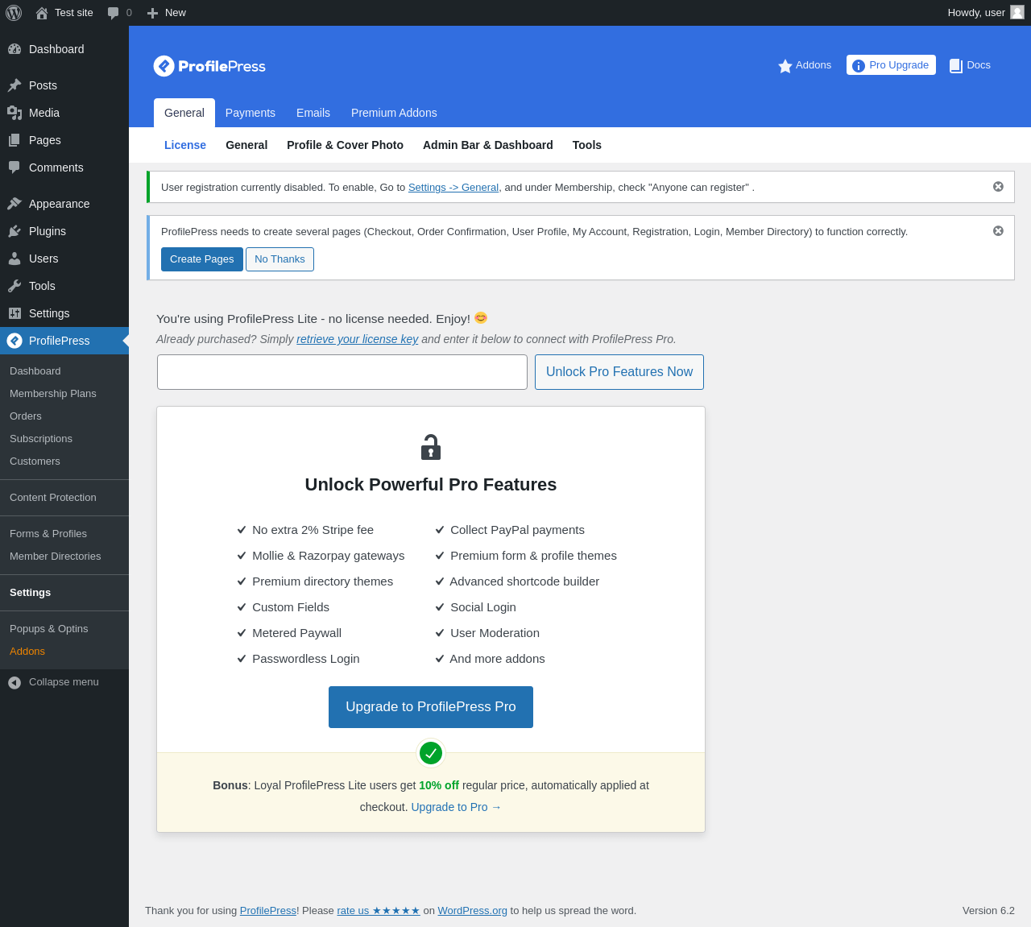Select the License sub-tab
1031x927 pixels.
pyautogui.click(x=185, y=145)
